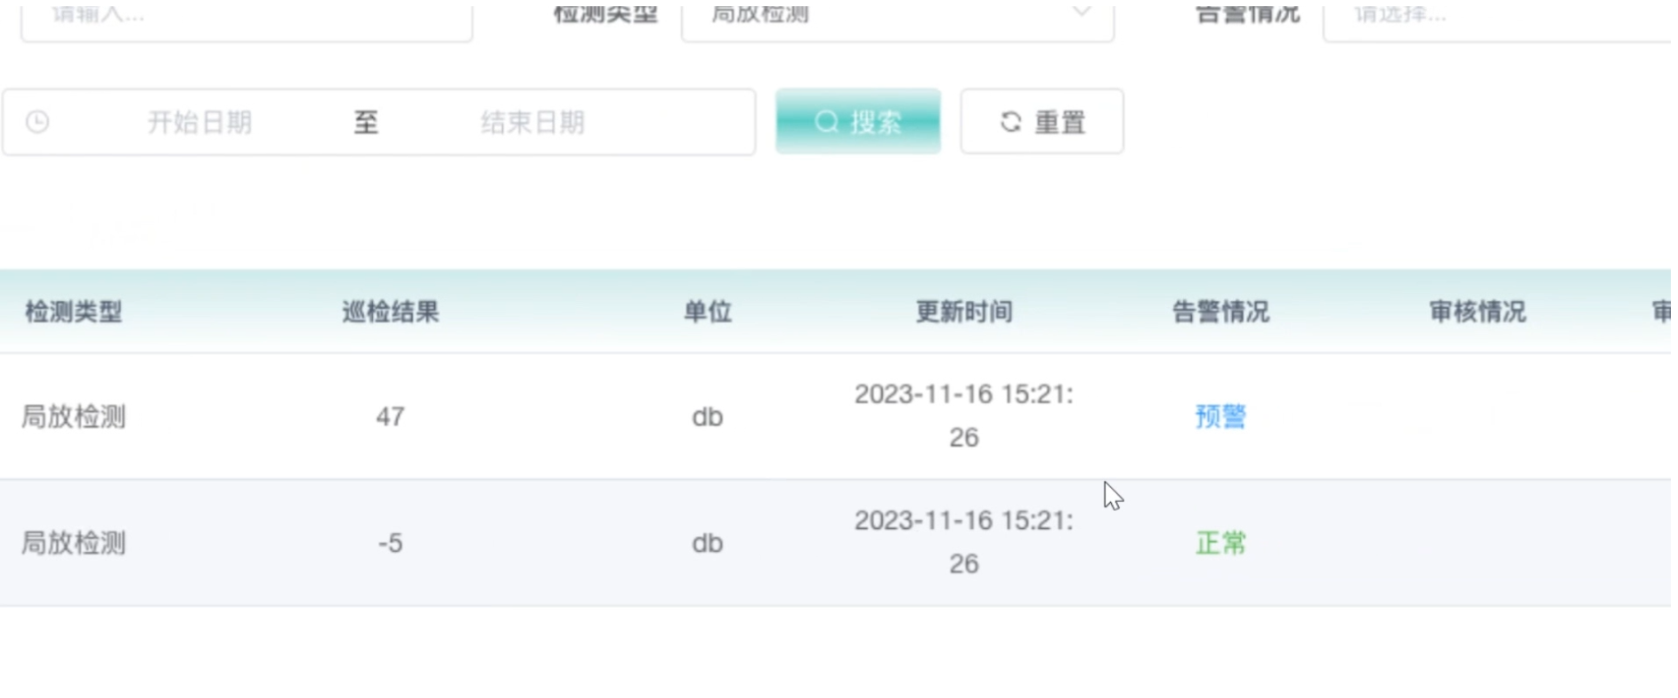Viewport: 1678px width, 698px height.
Task: Click 局放检测 in the row with 47
Action: [74, 417]
